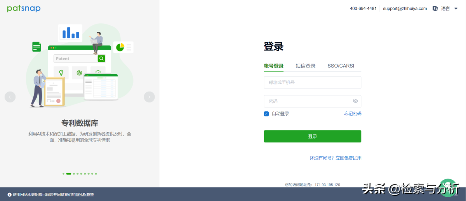Switch to the 短信登录 tab
This screenshot has width=466, height=201.
tap(306, 66)
